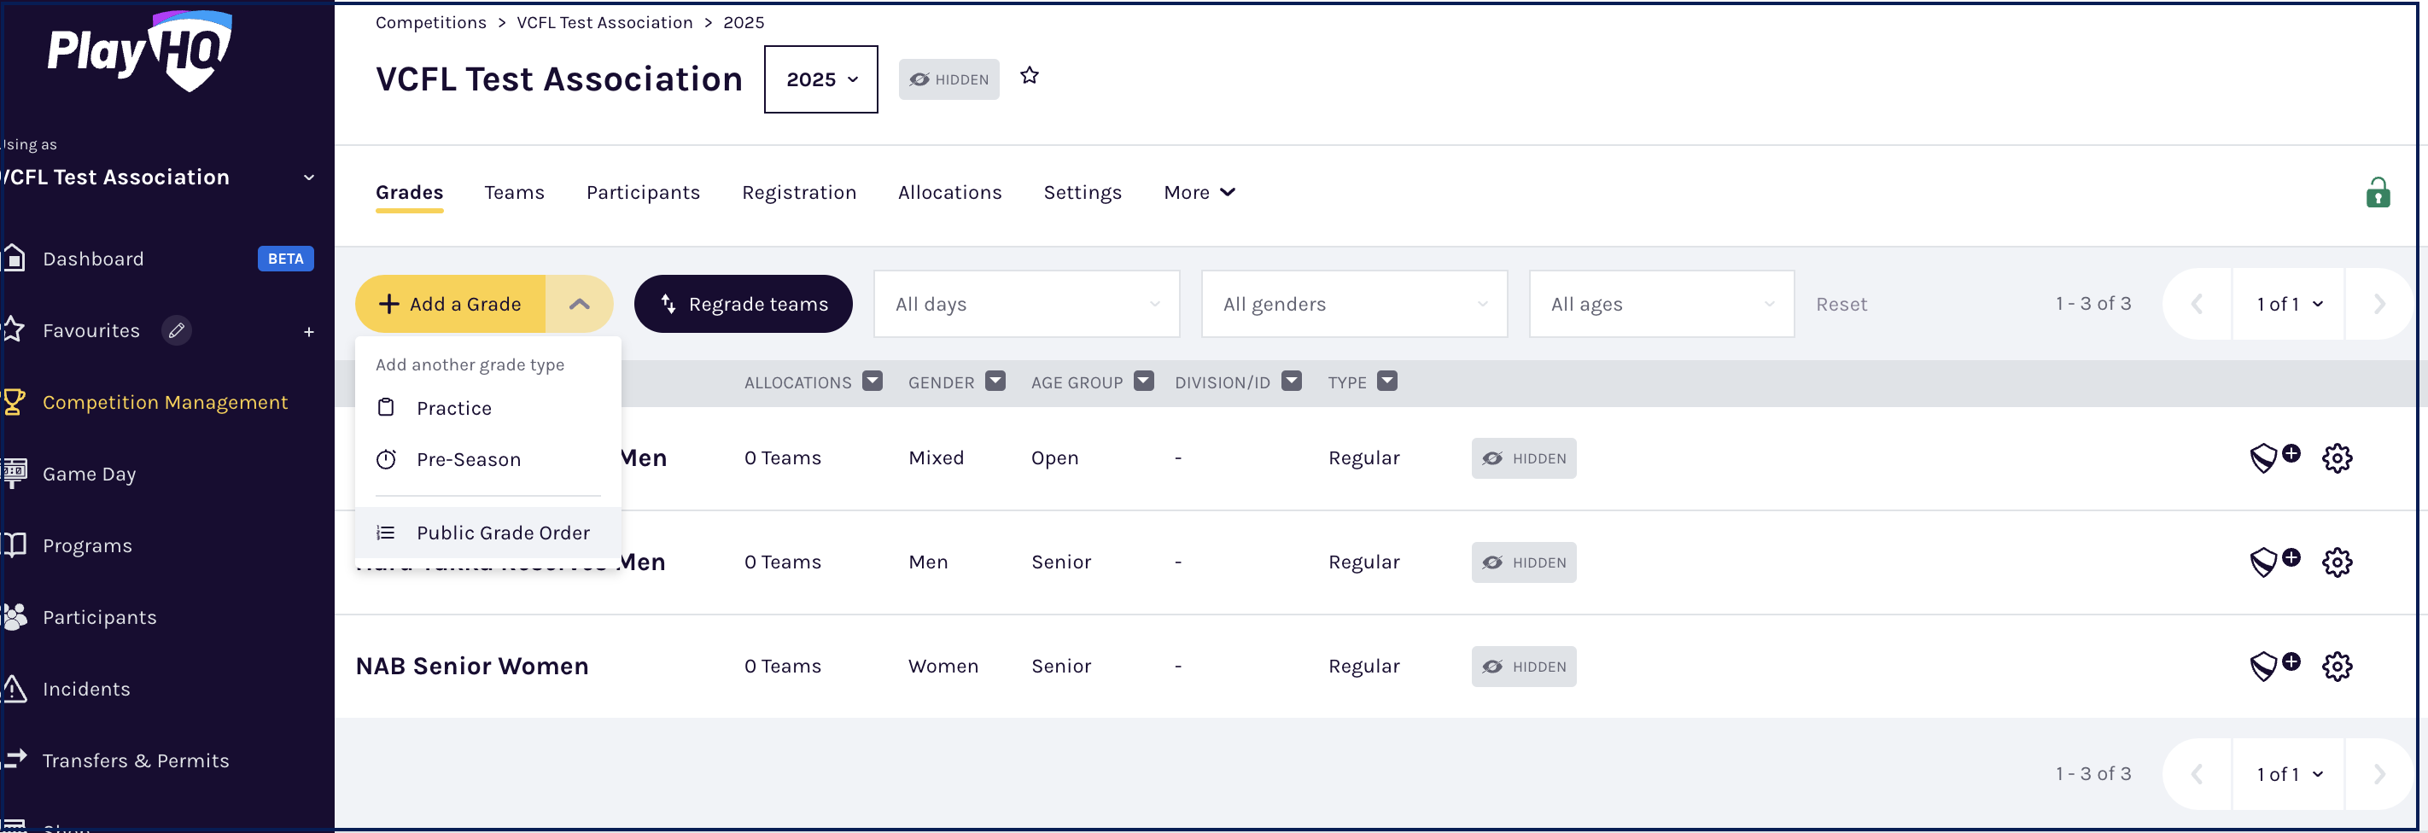The width and height of the screenshot is (2428, 833).
Task: Open the 2025 season dropdown
Action: tap(820, 80)
